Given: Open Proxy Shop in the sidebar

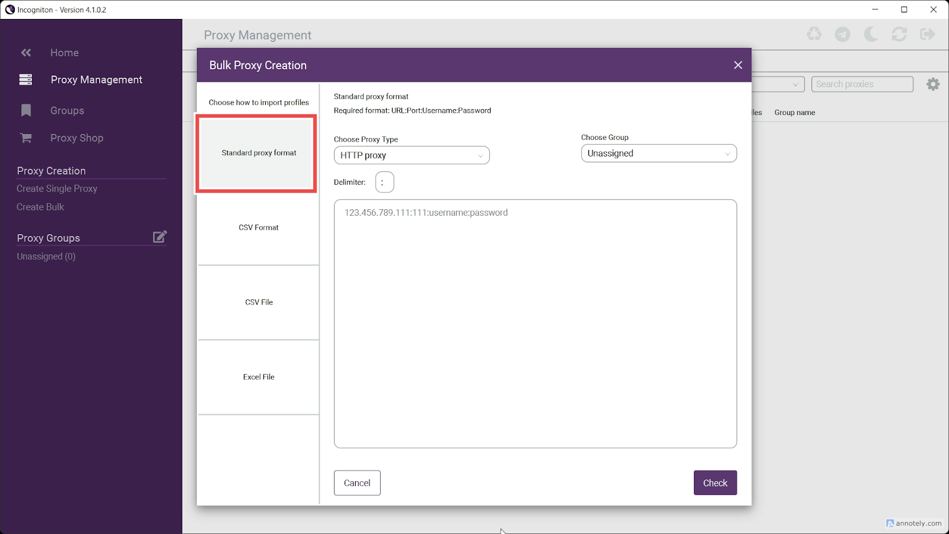Looking at the screenshot, I should point(77,138).
